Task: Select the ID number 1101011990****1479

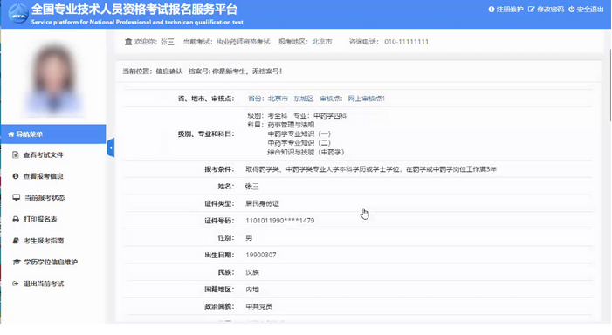Action: point(280,221)
